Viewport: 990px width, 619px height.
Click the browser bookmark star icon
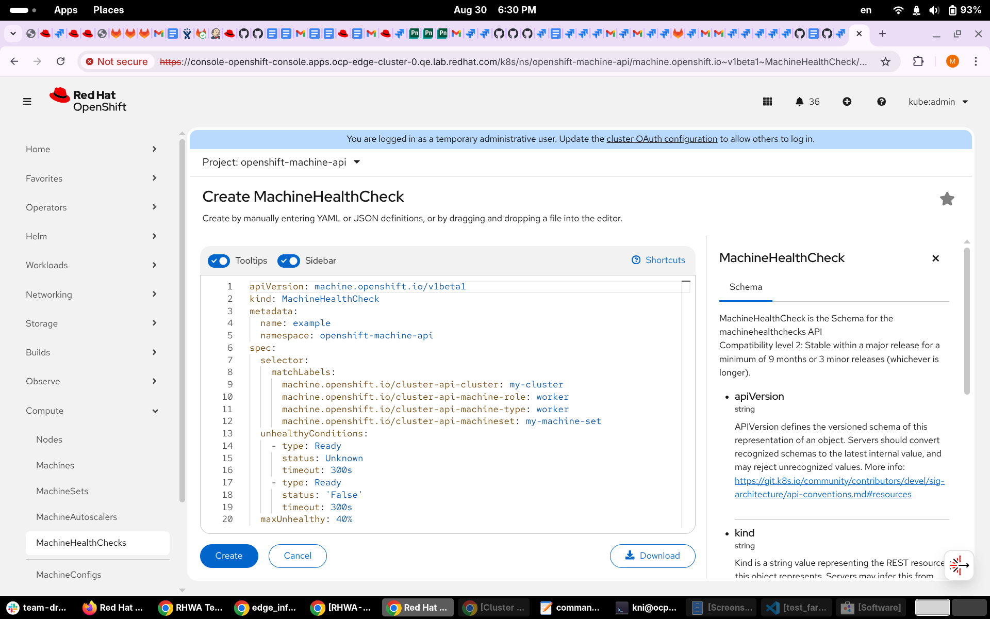[885, 62]
